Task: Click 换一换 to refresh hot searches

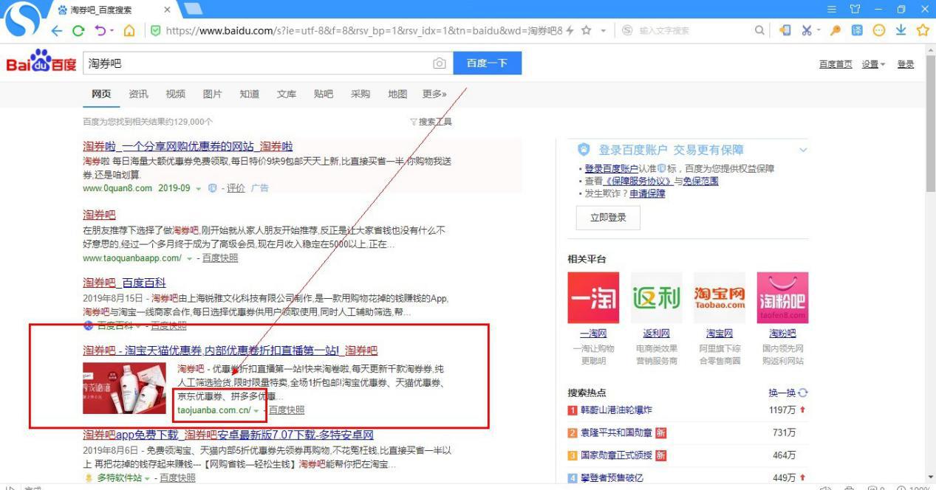Action: point(781,393)
